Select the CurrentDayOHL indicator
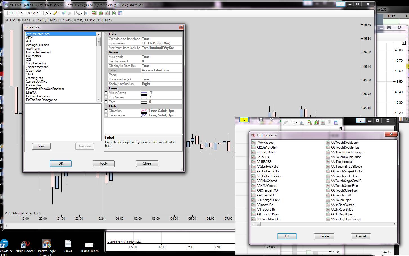Image resolution: width=409 pixels, height=256 pixels. tap(37, 82)
